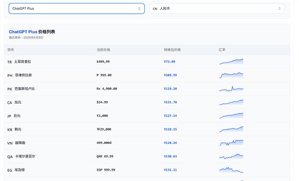The width and height of the screenshot is (299, 181).
Task: Click the ¥3,000 current price
Action: (x=102, y=116)
